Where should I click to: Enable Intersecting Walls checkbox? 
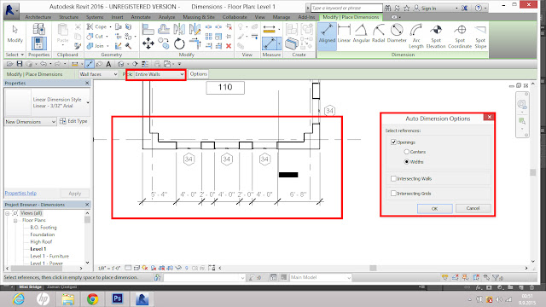point(393,178)
